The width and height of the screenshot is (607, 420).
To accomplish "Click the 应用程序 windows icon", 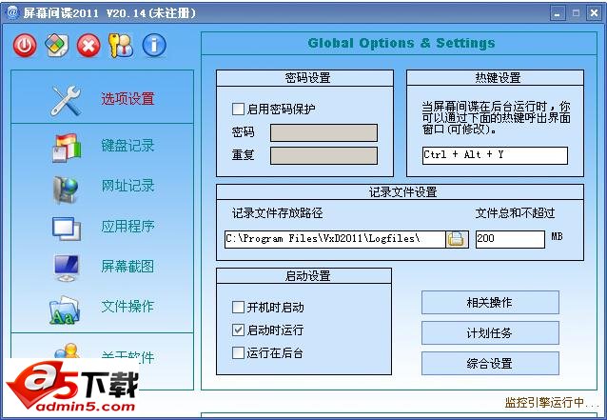I will (67, 229).
